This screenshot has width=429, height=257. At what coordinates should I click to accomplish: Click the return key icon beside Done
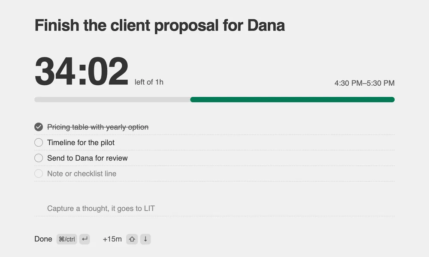[x=85, y=239]
